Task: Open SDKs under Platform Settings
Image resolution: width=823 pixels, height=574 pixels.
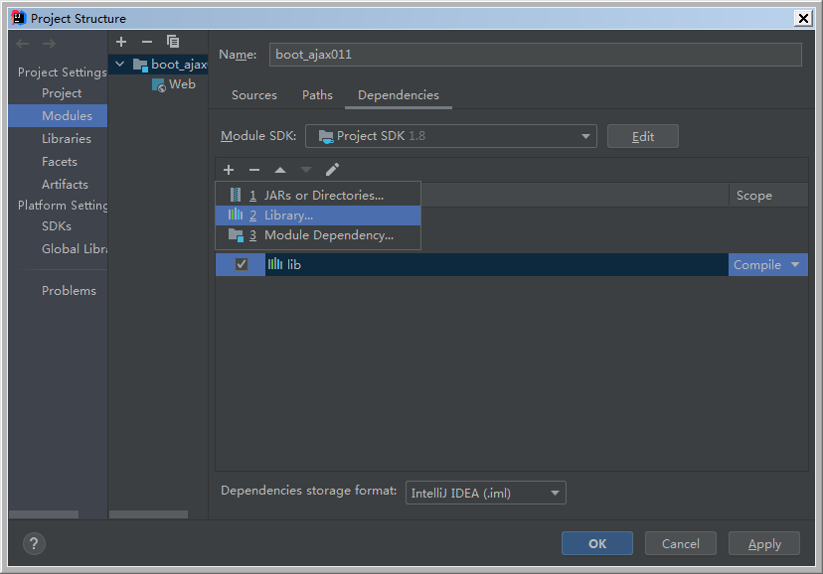Action: point(57,226)
